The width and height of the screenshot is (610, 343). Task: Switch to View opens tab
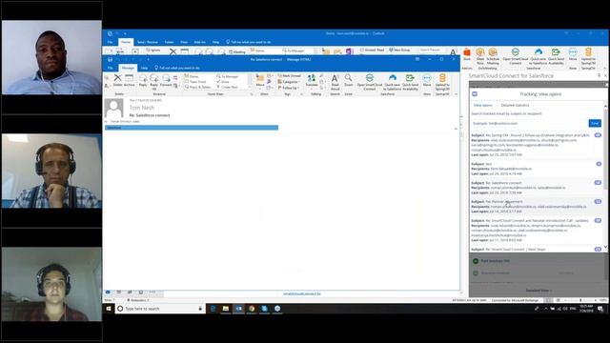(x=483, y=106)
